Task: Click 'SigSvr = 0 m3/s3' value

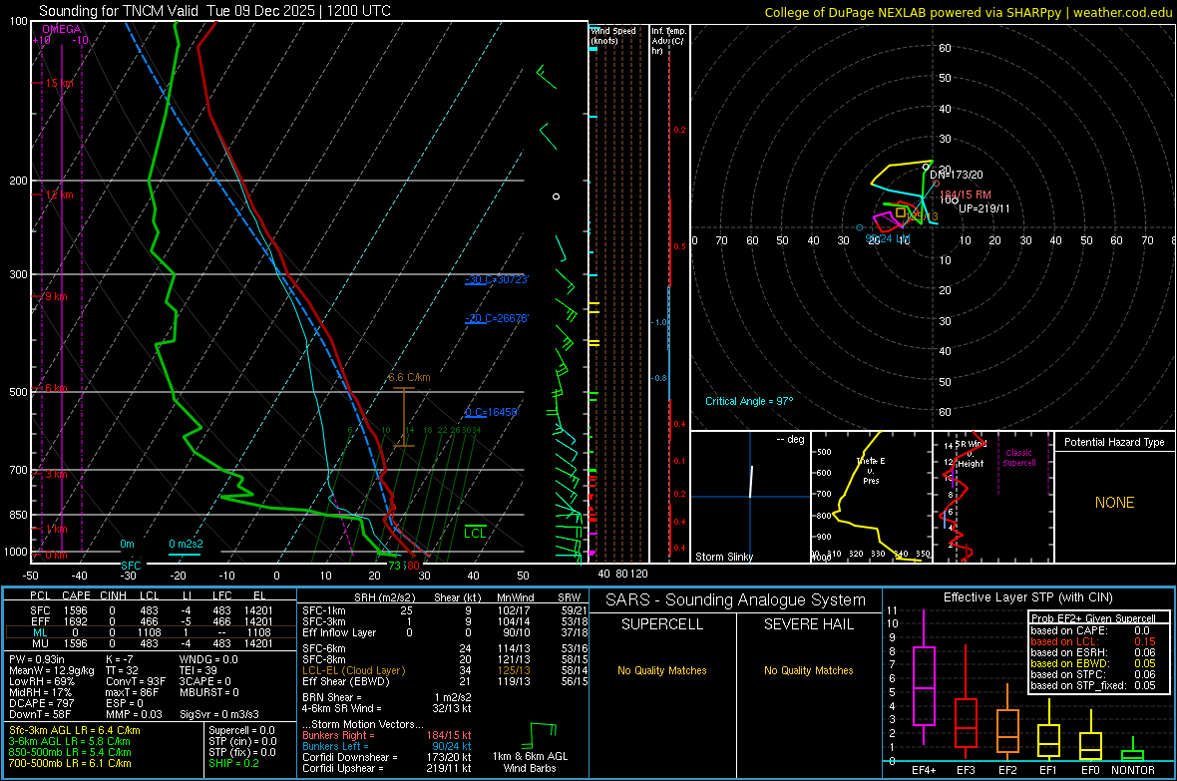Action: [219, 714]
